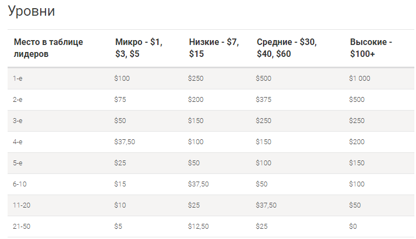The image size is (416, 239).
Task: Click the "5-е" place row label
Action: [x=18, y=163]
